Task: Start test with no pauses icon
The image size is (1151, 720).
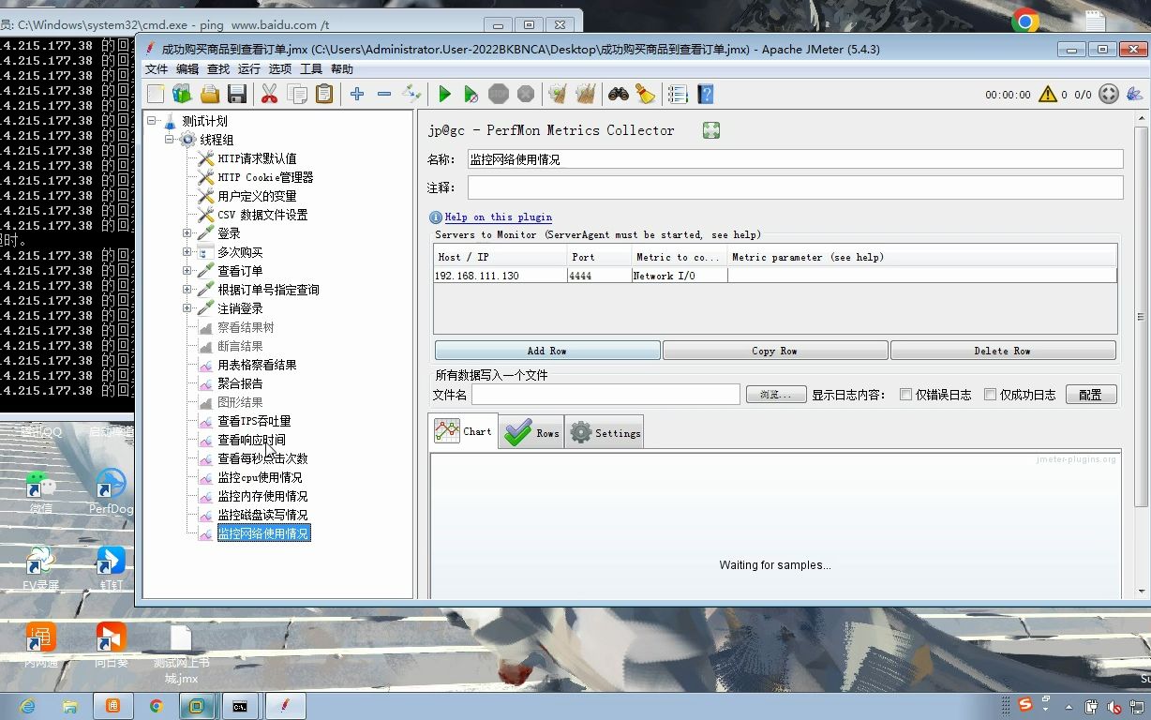Action: point(471,94)
